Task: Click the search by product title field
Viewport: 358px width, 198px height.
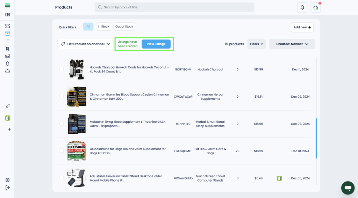Action: [174, 7]
